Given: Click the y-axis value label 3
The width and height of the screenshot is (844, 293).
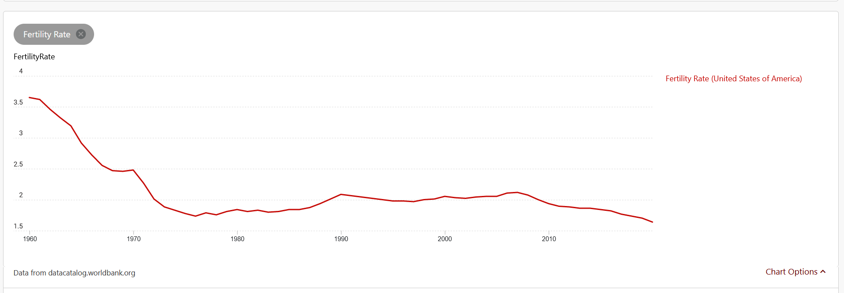Looking at the screenshot, I should 21,133.
